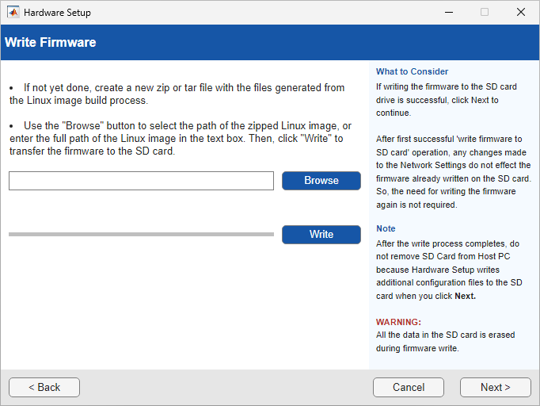The height and width of the screenshot is (406, 540).
Task: Select the "What to Consider" heading
Action: point(412,71)
